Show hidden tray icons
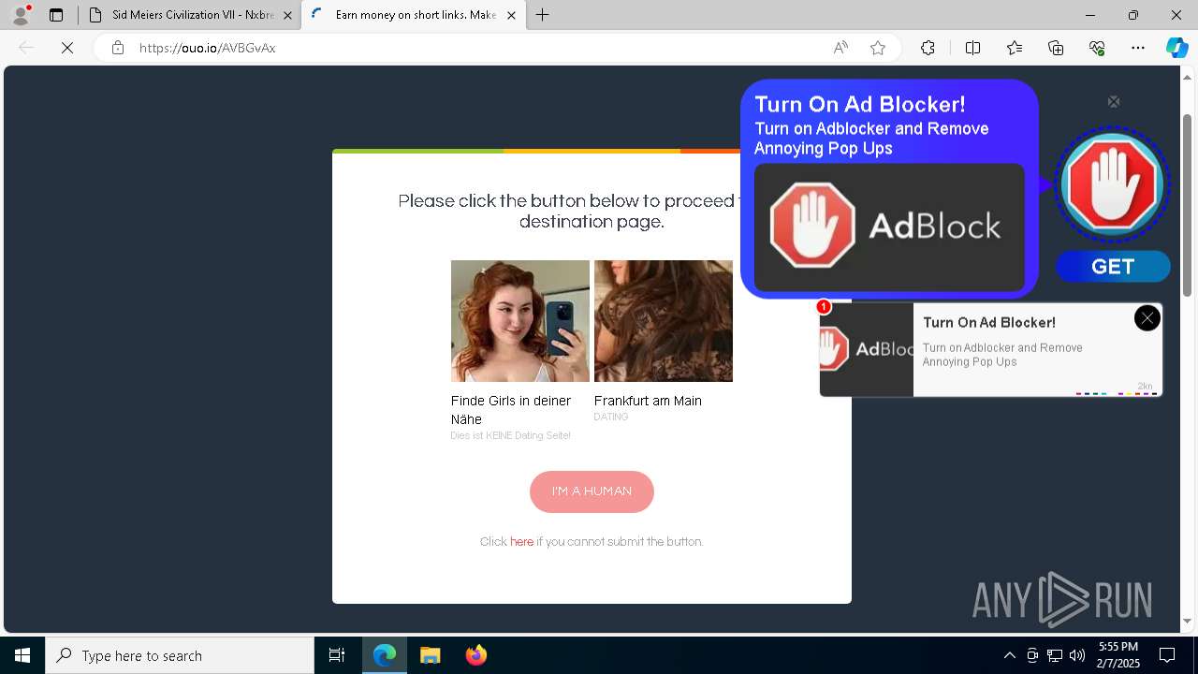Screen dimensions: 1198x674 1009,655
